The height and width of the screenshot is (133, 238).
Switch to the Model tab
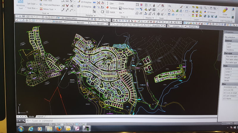32,116
